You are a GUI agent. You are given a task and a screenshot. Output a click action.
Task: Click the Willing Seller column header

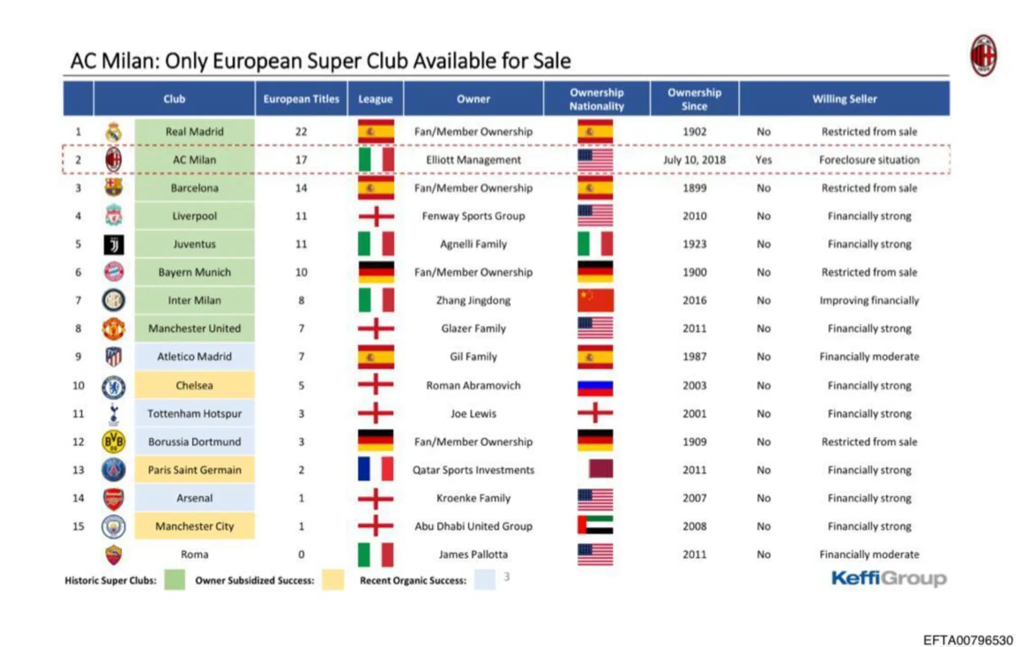pyautogui.click(x=844, y=99)
